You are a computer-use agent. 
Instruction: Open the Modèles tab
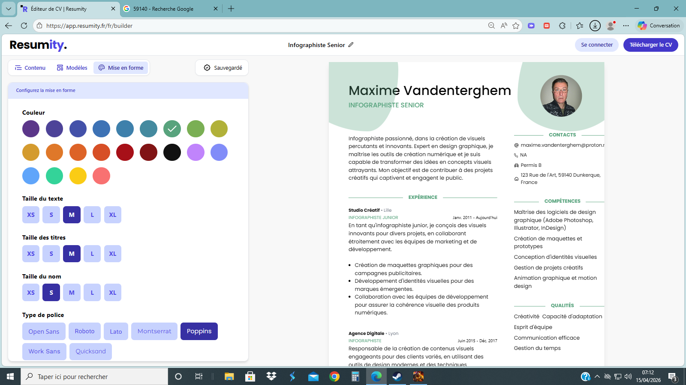tap(72, 68)
